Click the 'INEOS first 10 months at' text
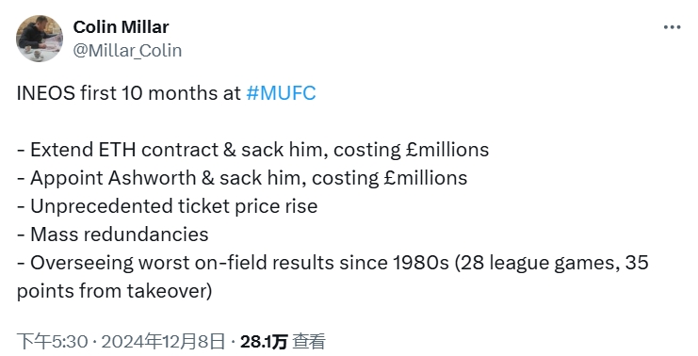The height and width of the screenshot is (356, 698). (x=129, y=93)
